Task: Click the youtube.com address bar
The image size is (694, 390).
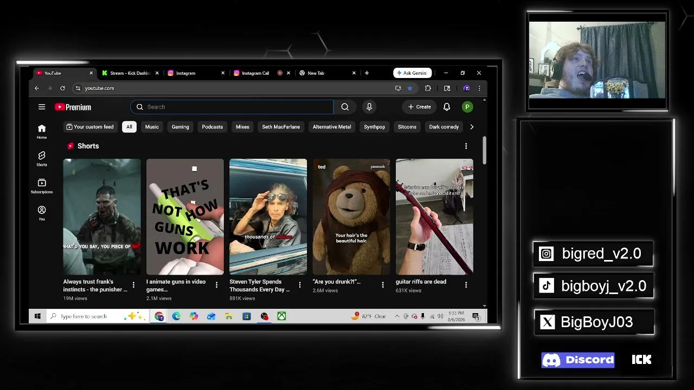Action: pos(233,88)
